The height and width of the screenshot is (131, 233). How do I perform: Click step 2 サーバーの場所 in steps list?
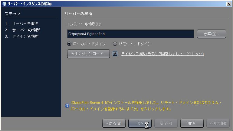pyautogui.click(x=26, y=30)
